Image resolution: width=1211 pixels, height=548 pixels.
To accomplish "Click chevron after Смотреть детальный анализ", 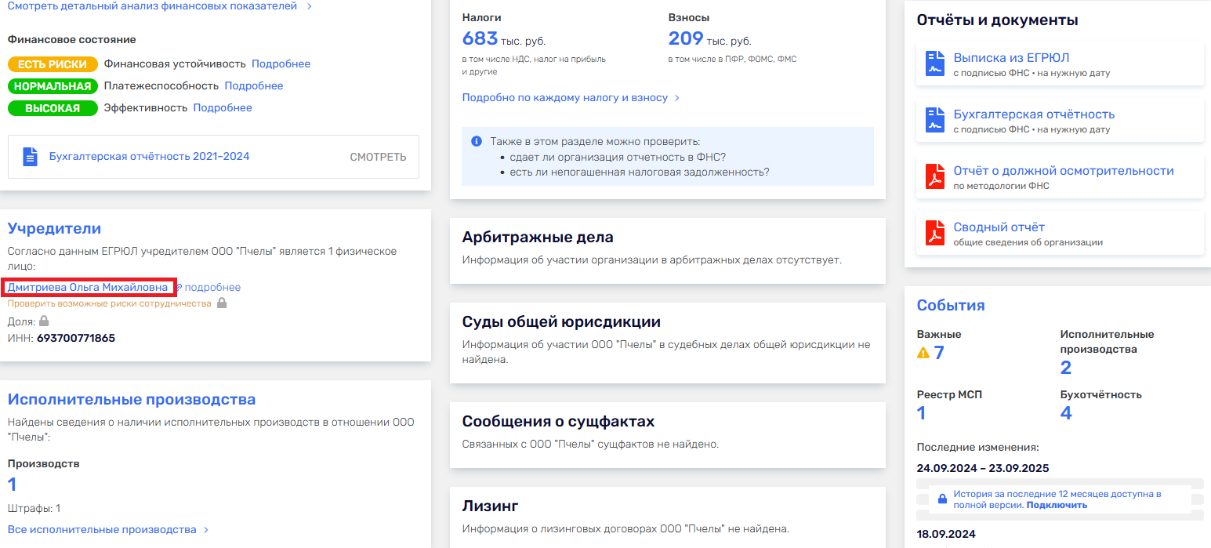I will (x=309, y=6).
